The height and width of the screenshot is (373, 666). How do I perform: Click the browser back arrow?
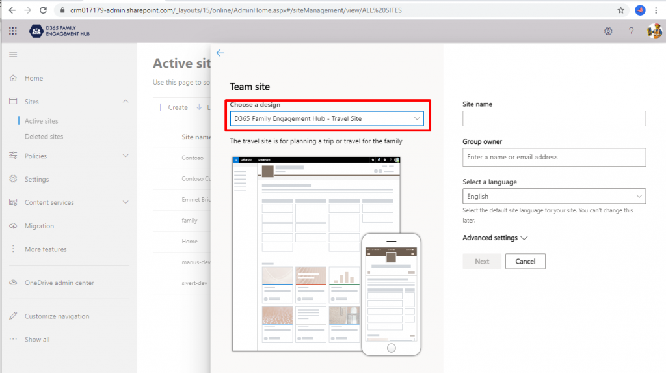12,10
